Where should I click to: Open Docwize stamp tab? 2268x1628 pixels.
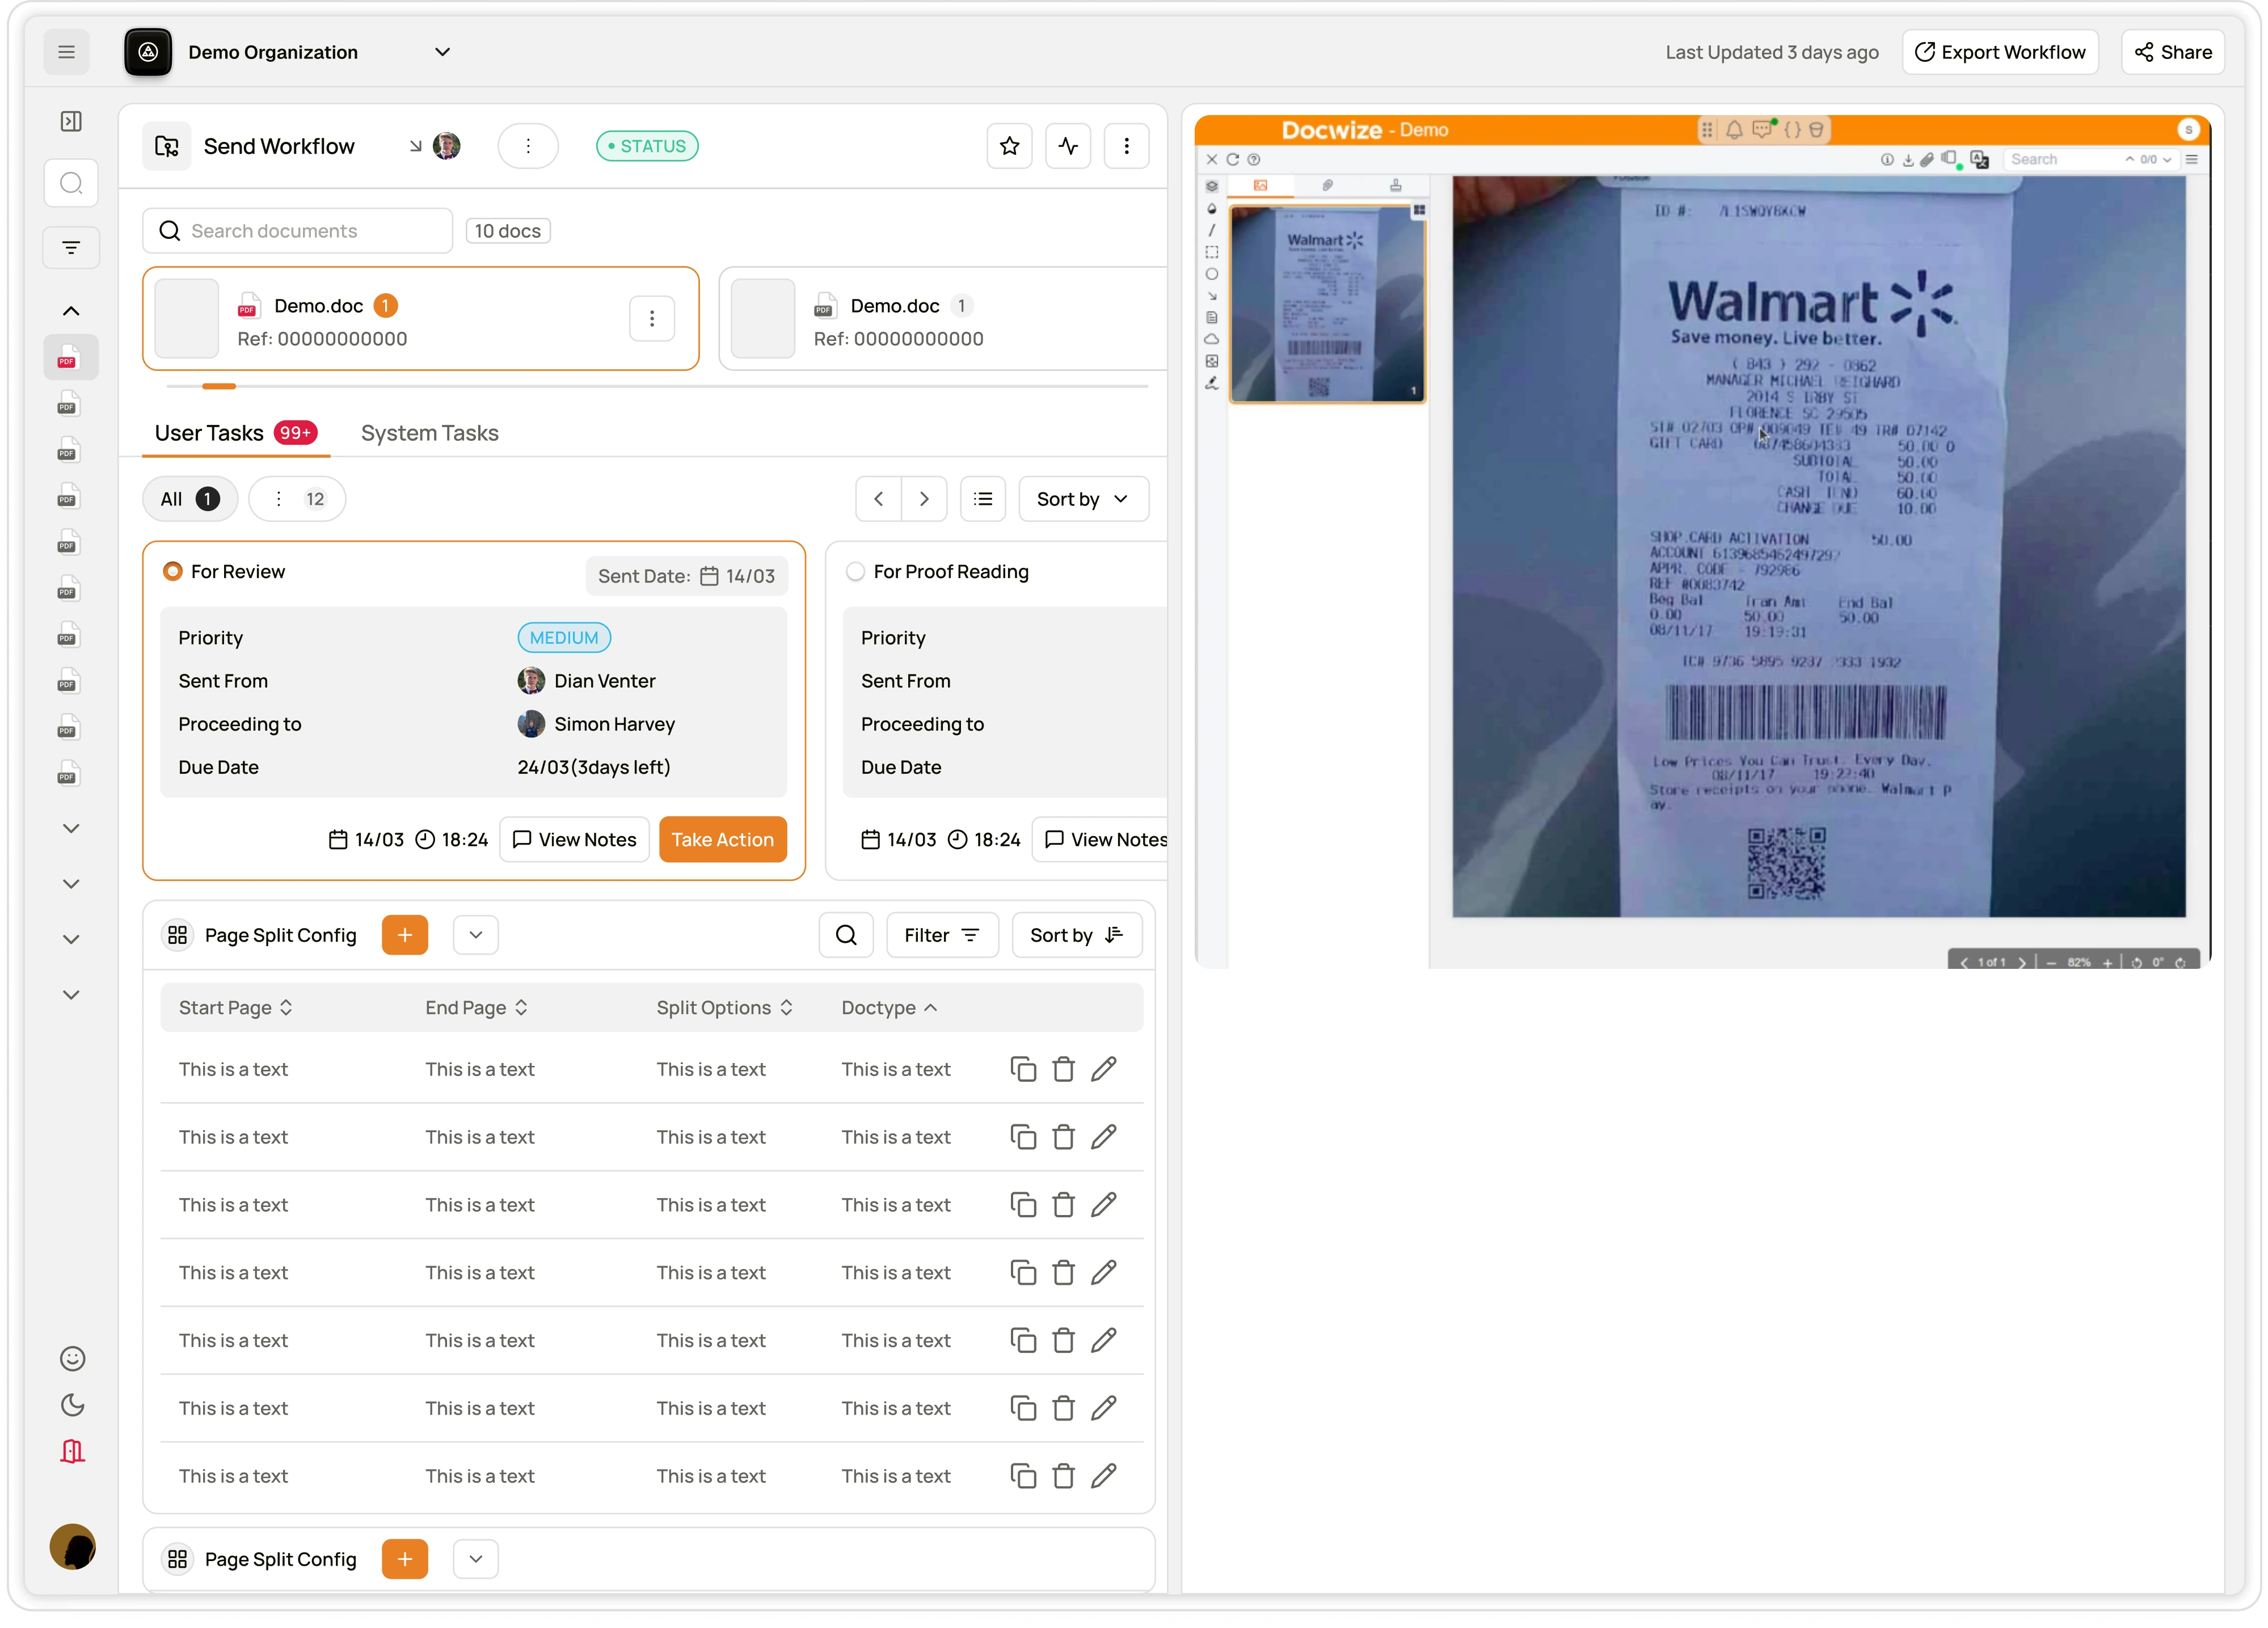(x=1395, y=185)
